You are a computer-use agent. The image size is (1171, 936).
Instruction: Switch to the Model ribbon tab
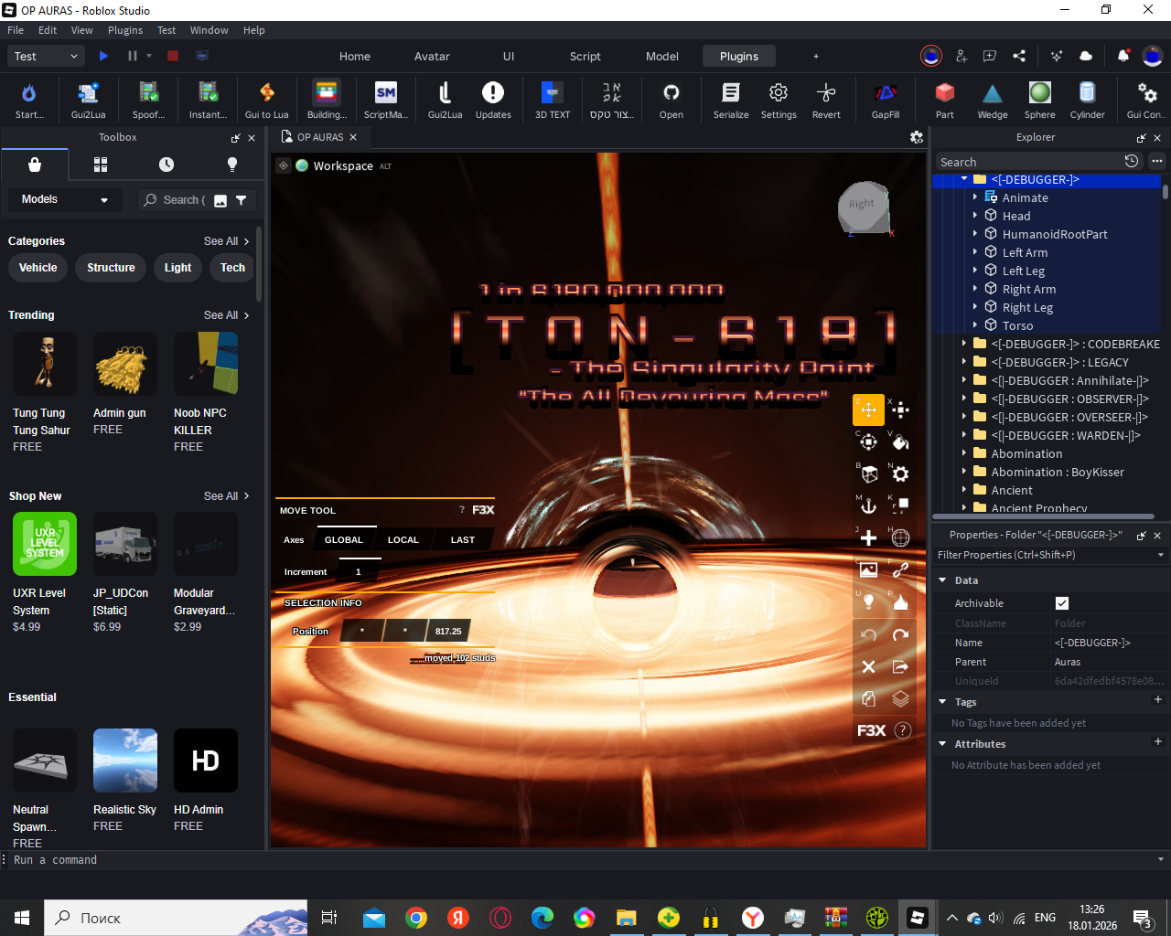coord(662,56)
